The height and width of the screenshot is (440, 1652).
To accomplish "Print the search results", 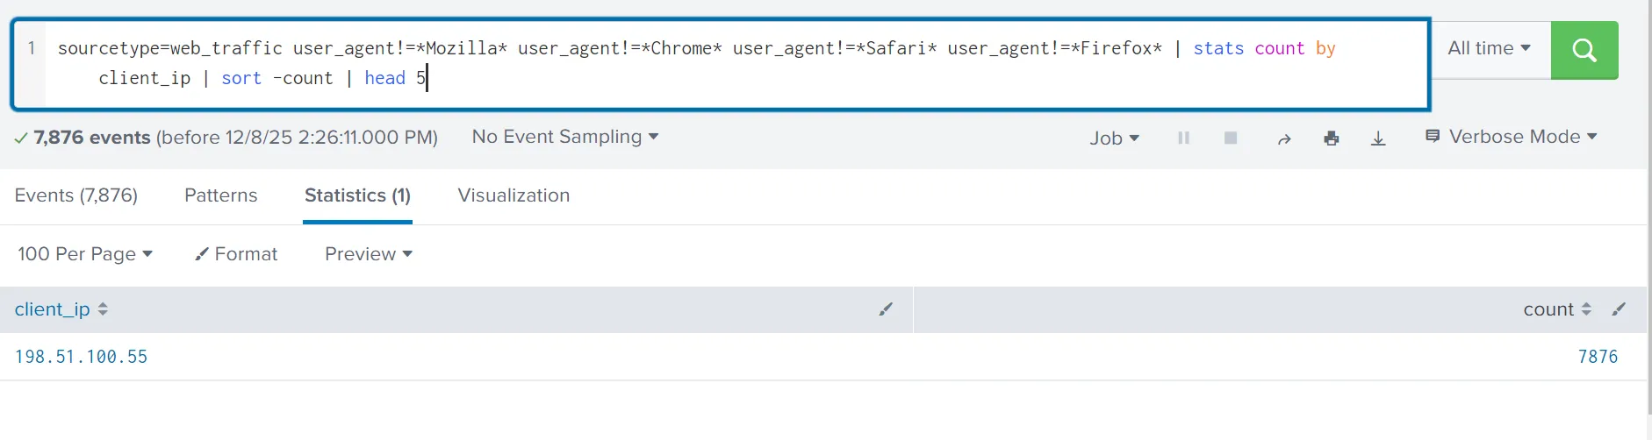I will pyautogui.click(x=1332, y=138).
